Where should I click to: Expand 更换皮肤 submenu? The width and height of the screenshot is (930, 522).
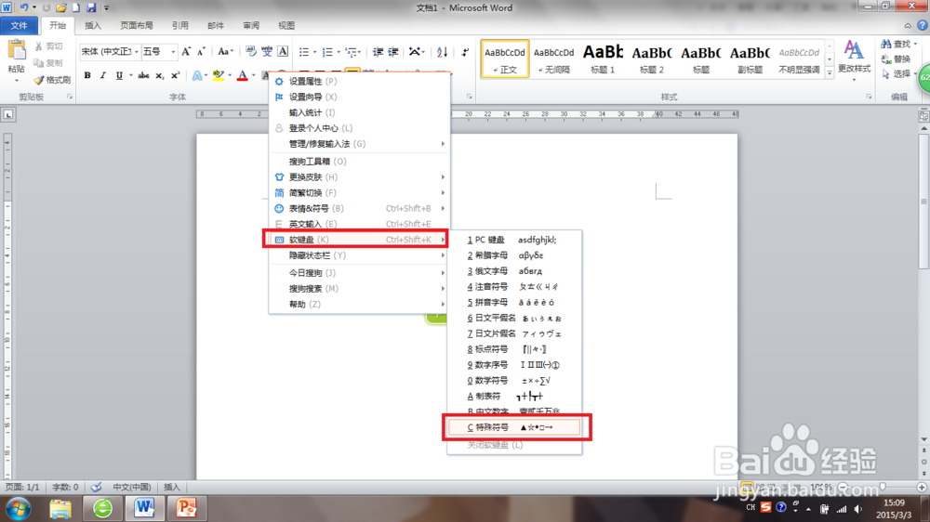click(x=443, y=177)
